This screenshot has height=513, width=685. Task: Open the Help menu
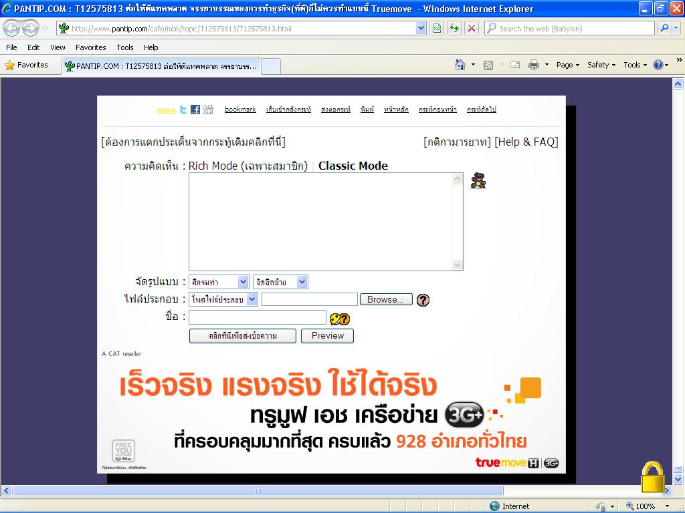(x=151, y=47)
